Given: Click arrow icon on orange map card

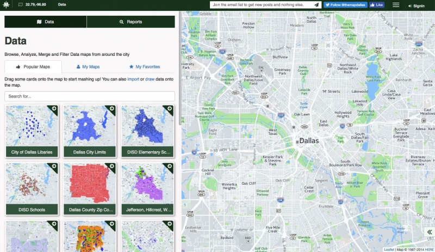Looking at the screenshot, I should click(112, 223).
